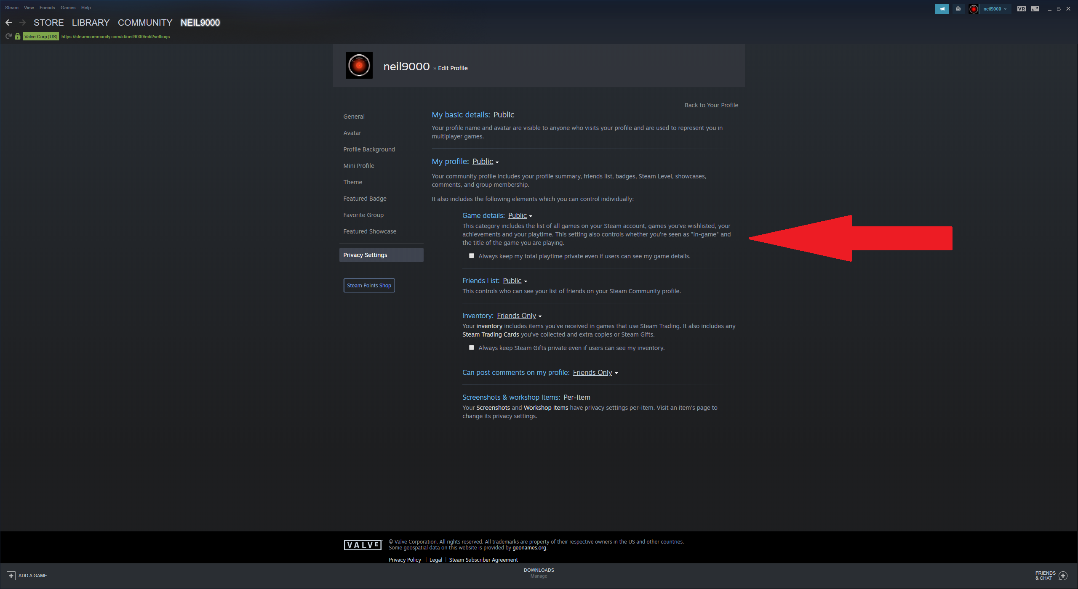1078x589 pixels.
Task: Enter Big Picture mode icon
Action: [x=1035, y=9]
